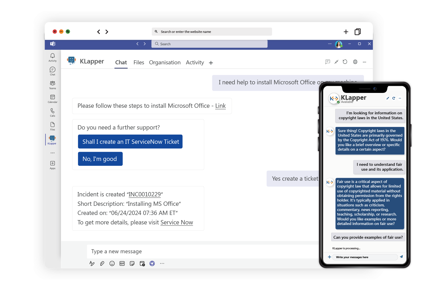Click the browser address bar
The image size is (429, 291).
point(212,32)
